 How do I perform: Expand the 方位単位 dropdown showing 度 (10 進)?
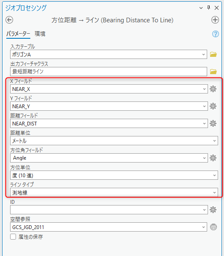(114, 175)
